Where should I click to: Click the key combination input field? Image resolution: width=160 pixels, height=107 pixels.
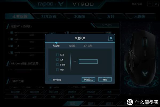click(88, 62)
